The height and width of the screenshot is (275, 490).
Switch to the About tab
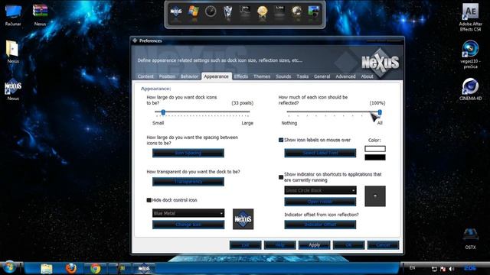pos(367,76)
